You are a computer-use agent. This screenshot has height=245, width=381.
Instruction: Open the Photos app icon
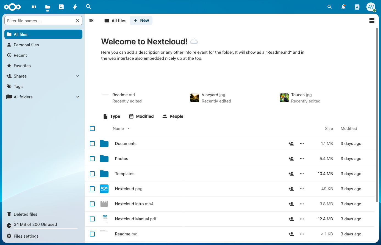[x=61, y=7]
